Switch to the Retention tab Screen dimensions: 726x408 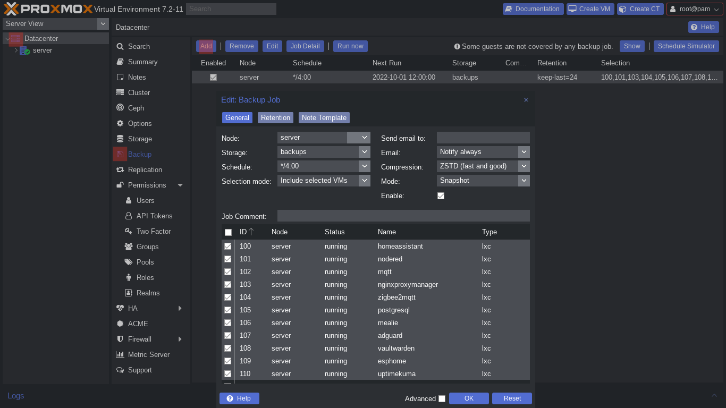(x=275, y=118)
